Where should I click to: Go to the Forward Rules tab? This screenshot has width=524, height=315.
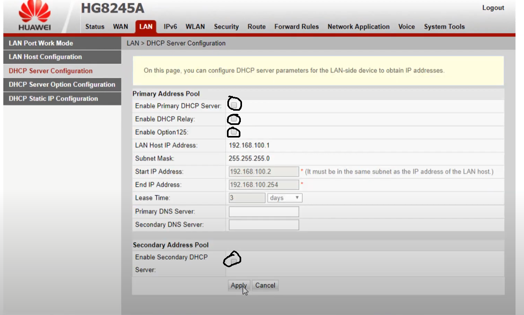pyautogui.click(x=297, y=27)
